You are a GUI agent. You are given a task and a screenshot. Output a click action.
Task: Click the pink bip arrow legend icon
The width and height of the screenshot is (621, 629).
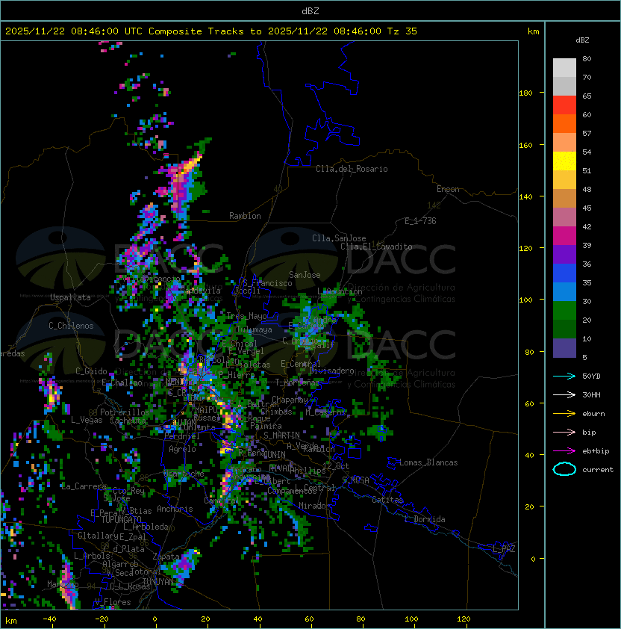pos(564,432)
